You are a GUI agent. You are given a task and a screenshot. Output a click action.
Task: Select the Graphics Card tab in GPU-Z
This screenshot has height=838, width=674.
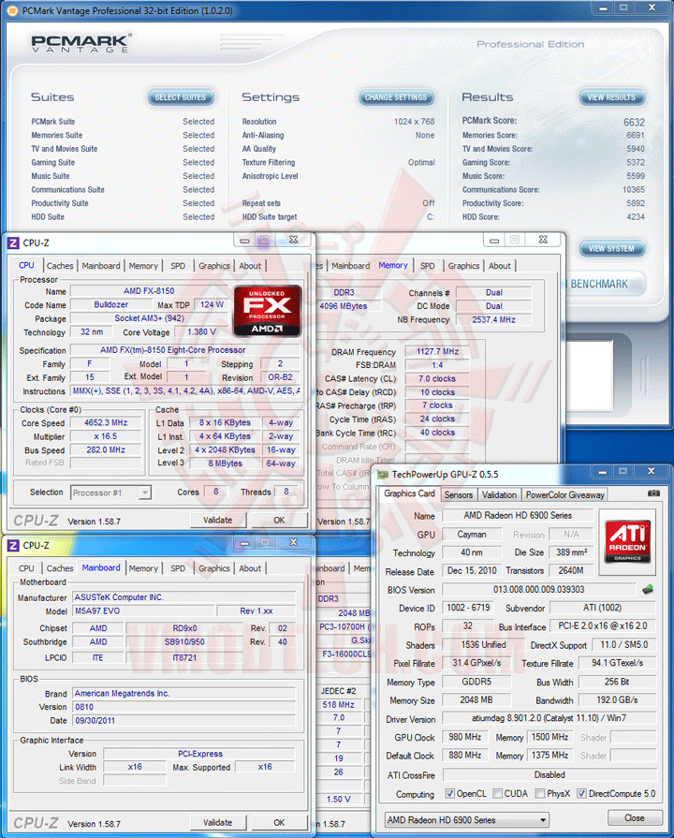point(409,493)
